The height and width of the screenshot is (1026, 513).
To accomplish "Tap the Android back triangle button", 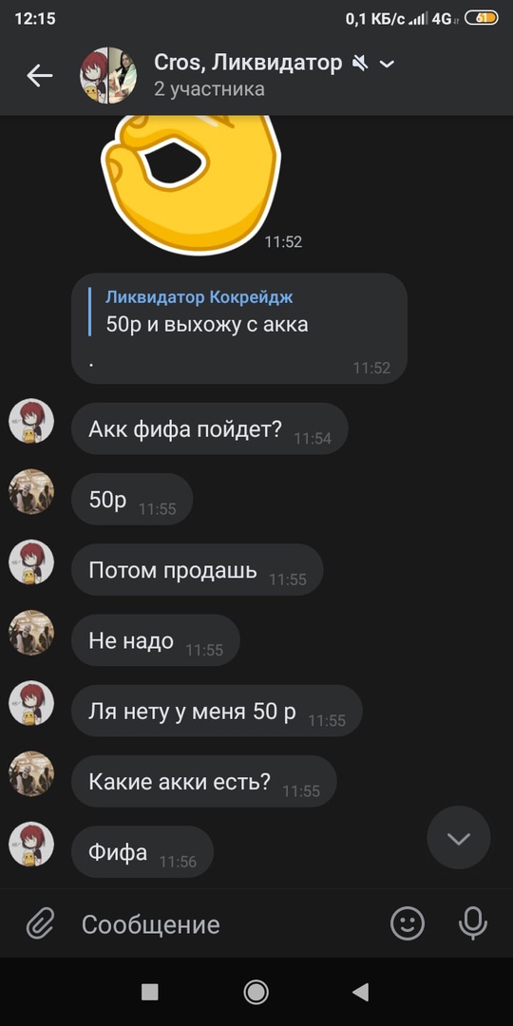I will 361,992.
